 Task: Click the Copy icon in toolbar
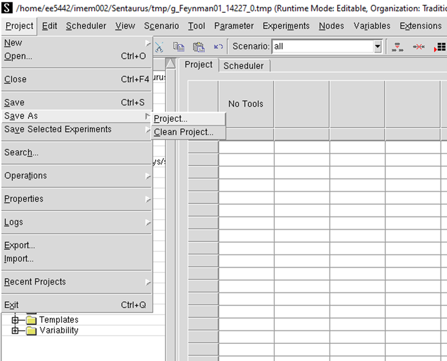(x=179, y=46)
